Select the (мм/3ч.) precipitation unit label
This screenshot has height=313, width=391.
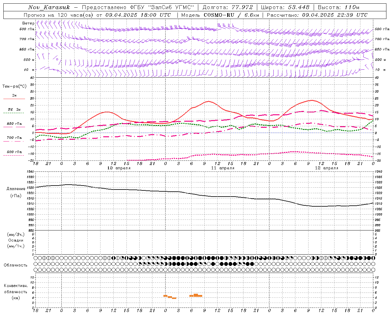pyautogui.click(x=16, y=235)
